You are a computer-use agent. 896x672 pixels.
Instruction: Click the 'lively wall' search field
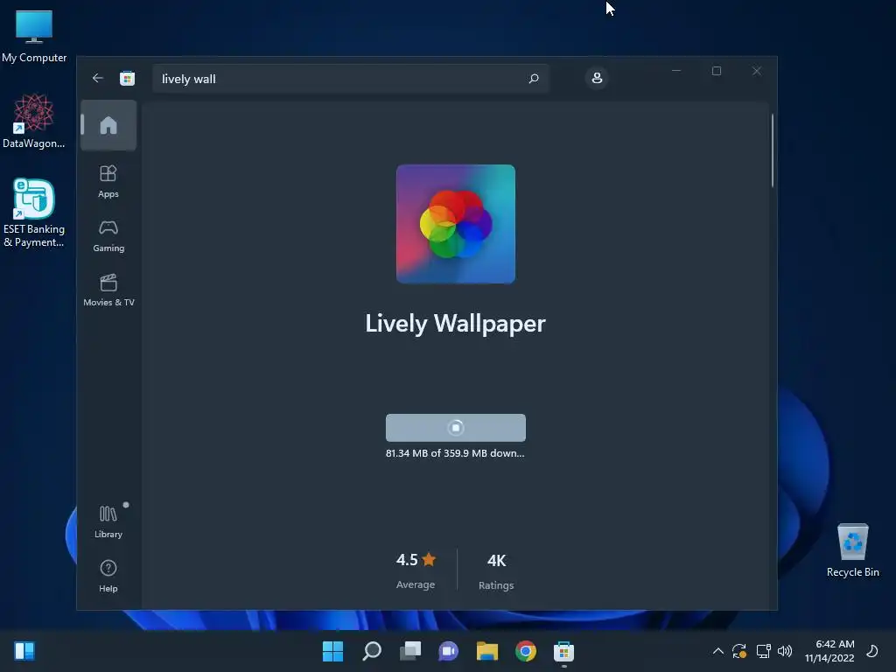[351, 79]
